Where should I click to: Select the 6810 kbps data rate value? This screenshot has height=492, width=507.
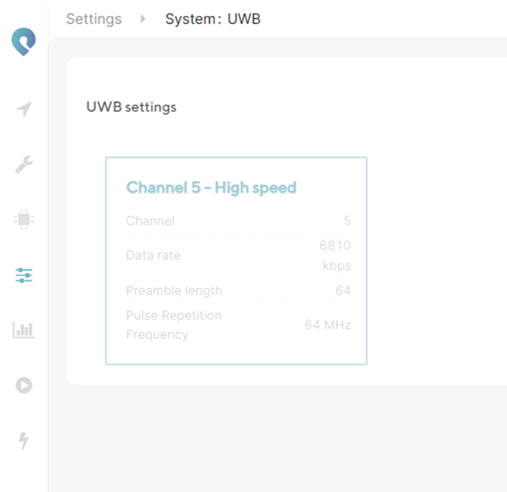(335, 255)
